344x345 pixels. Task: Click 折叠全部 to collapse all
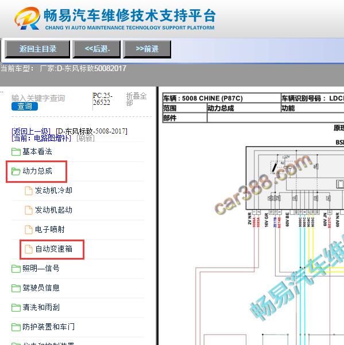click(x=136, y=99)
